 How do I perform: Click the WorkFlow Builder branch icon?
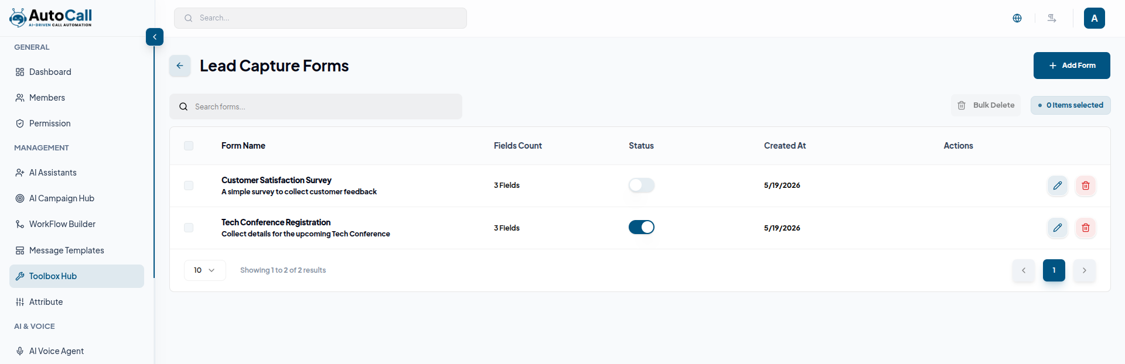[20, 224]
